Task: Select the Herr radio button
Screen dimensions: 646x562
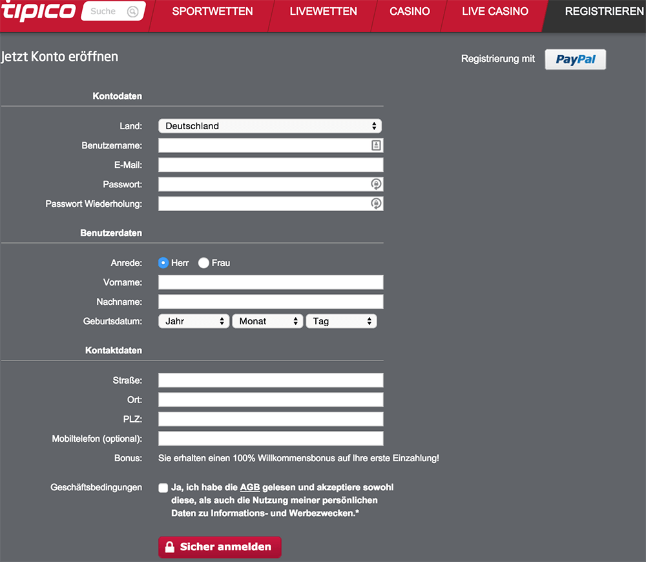Action: coord(163,263)
